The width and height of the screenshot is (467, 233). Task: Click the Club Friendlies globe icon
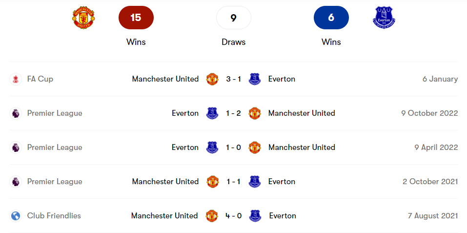(16, 216)
